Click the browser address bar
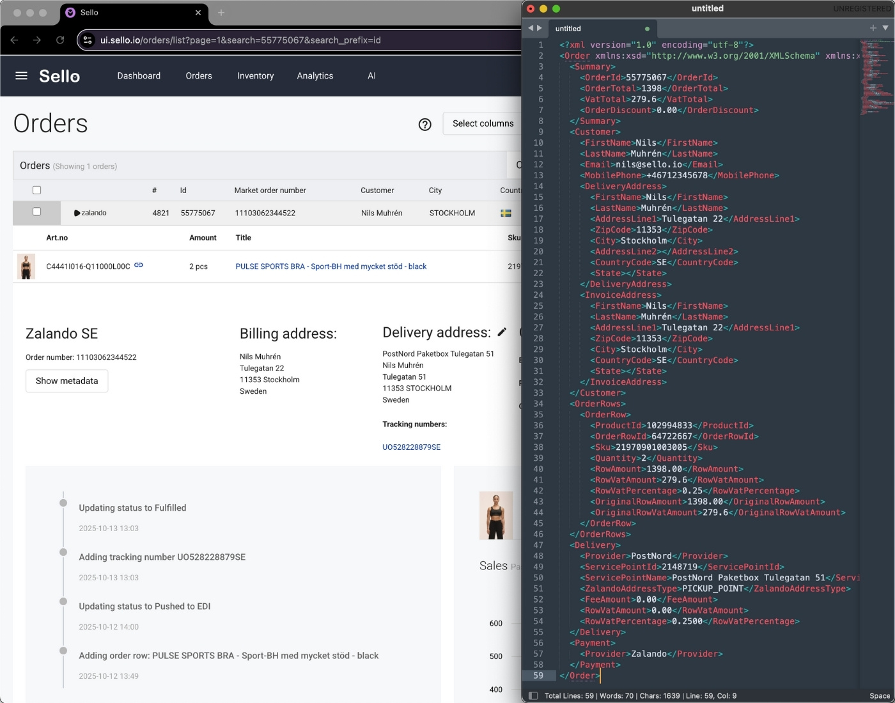Viewport: 895px width, 703px height. click(x=256, y=40)
